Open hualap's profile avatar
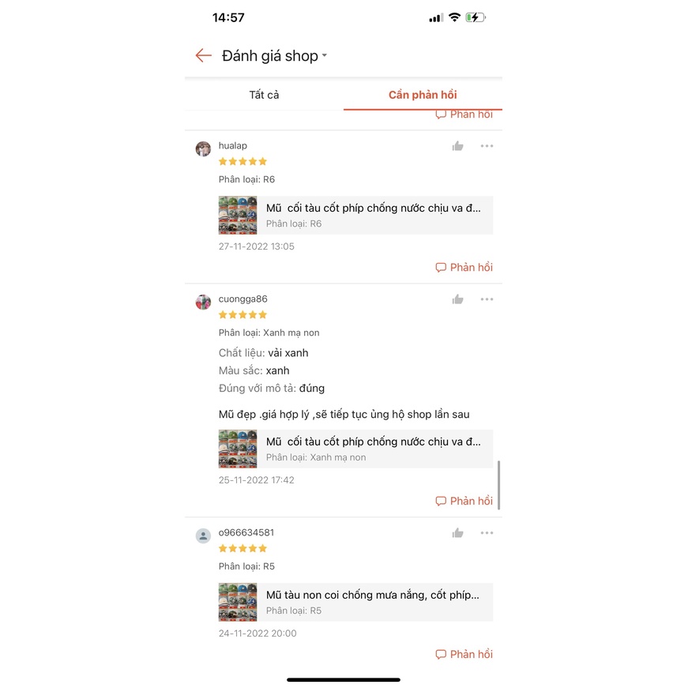688x688 pixels. click(203, 149)
